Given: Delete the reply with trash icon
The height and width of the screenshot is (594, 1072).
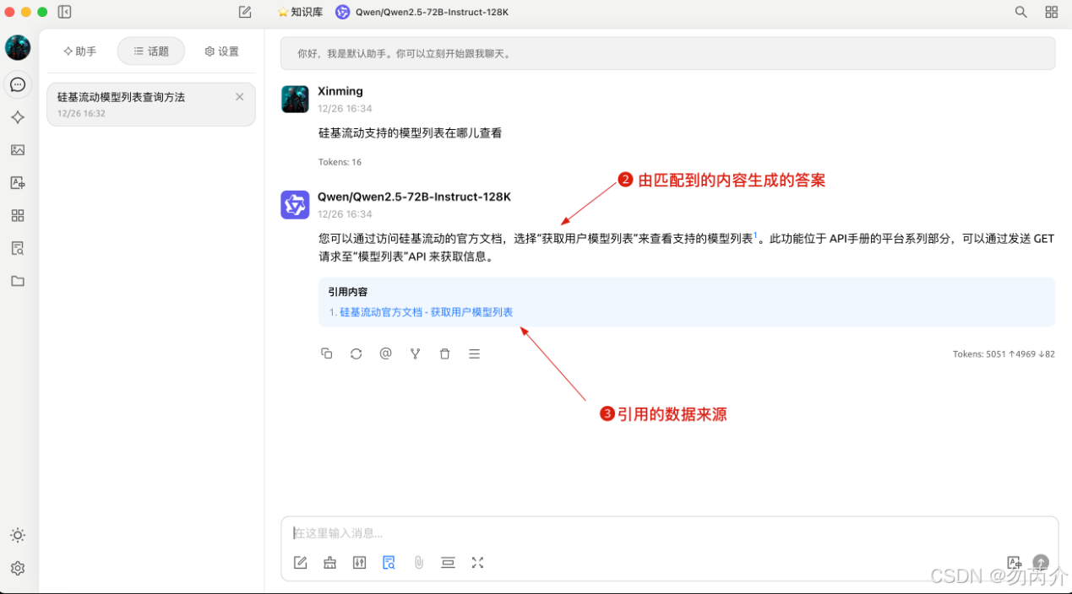Looking at the screenshot, I should click(445, 354).
